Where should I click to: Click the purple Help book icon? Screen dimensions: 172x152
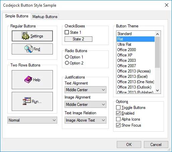click(28, 80)
